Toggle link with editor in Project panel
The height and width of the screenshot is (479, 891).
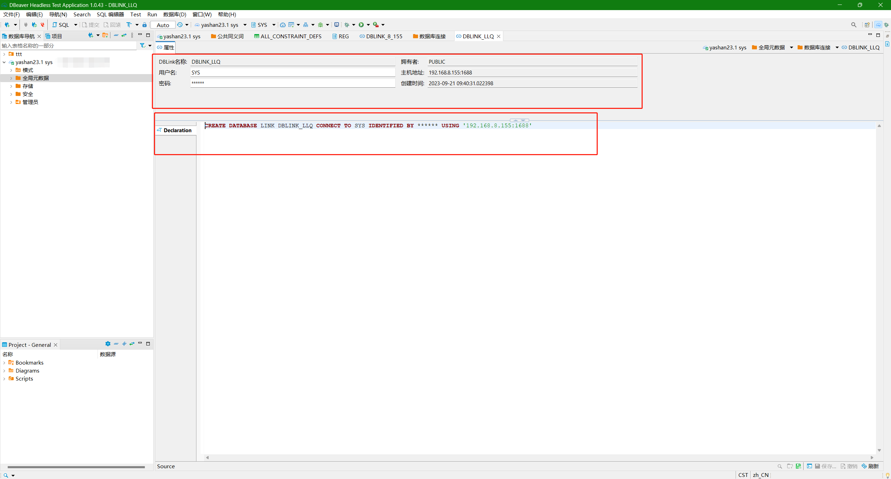tap(132, 344)
